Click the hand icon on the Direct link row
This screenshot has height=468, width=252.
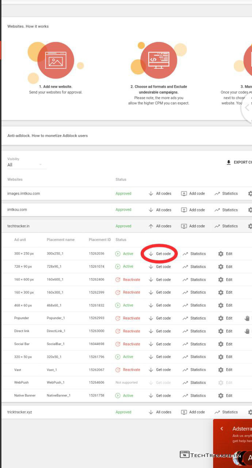pos(247,331)
